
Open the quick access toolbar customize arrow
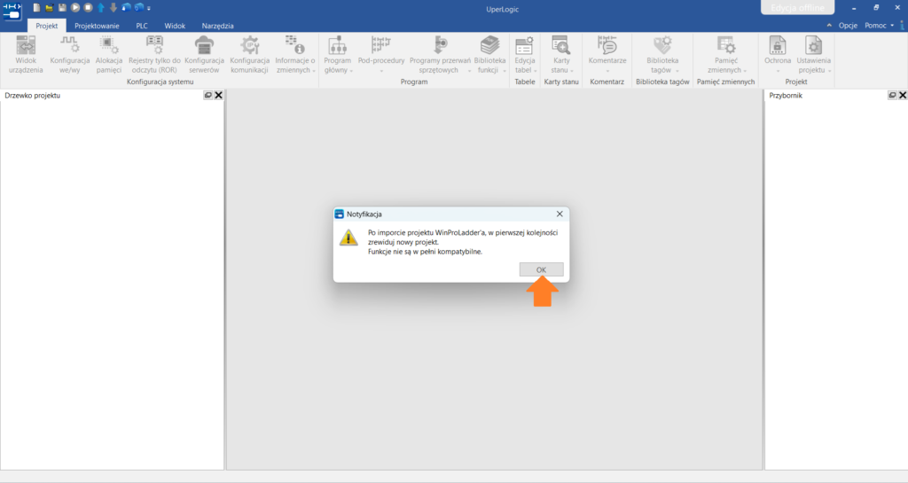(149, 9)
